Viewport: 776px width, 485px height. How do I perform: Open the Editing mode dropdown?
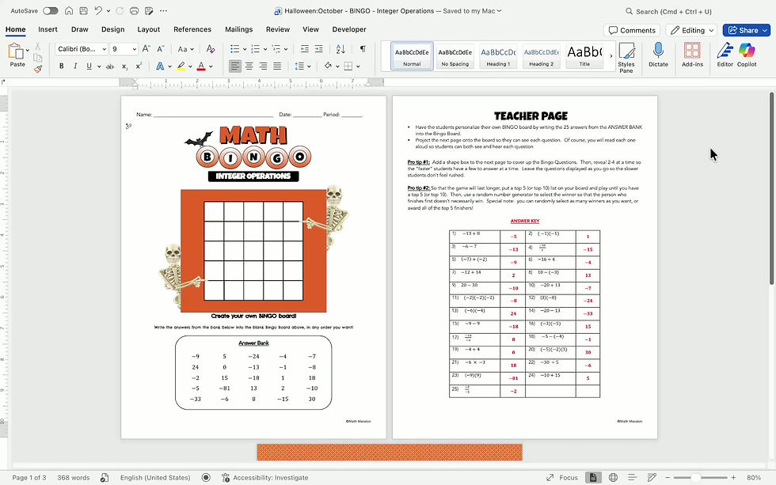pos(690,30)
